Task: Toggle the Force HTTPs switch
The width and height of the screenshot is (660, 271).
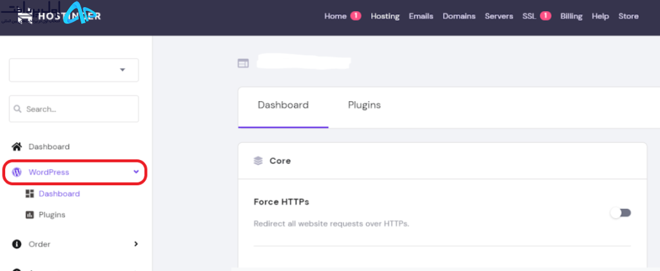Action: (621, 213)
